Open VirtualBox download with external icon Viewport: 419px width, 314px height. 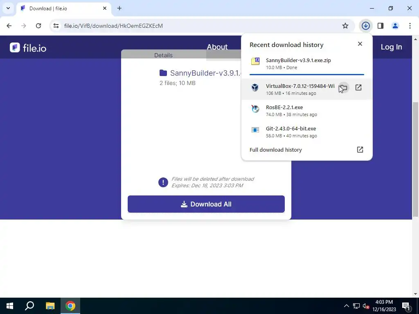coord(358,87)
